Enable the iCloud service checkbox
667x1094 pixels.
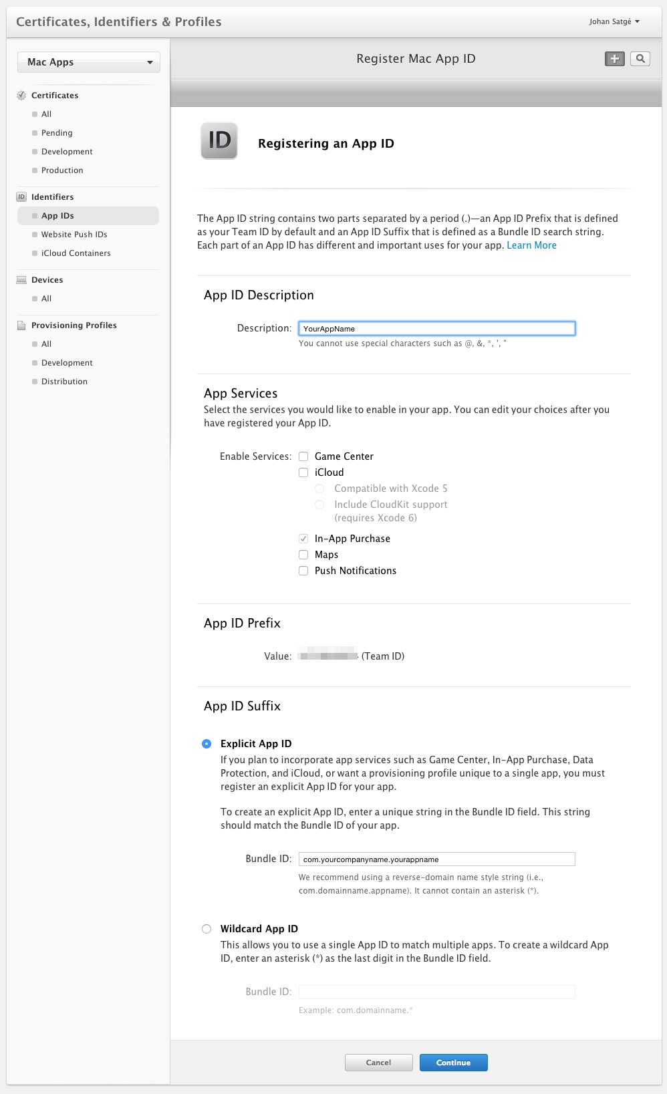pyautogui.click(x=303, y=472)
